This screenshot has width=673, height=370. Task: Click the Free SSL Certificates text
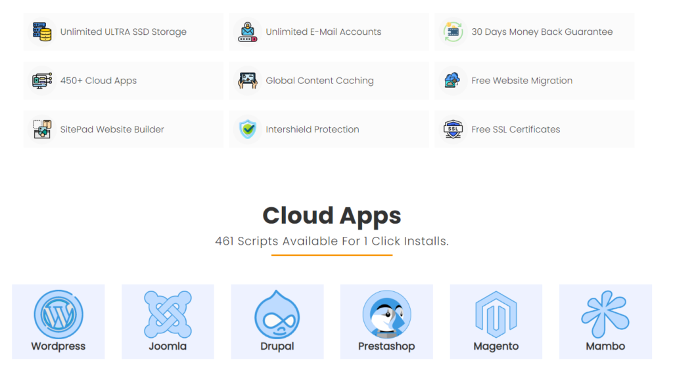pos(516,129)
